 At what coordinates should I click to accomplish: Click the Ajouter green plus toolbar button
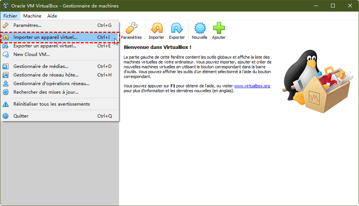point(219,31)
